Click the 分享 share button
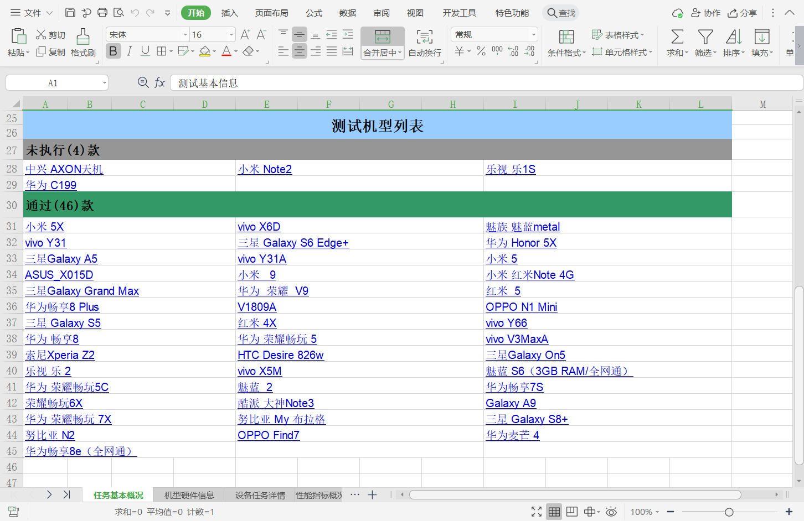The height and width of the screenshot is (521, 804). (742, 13)
